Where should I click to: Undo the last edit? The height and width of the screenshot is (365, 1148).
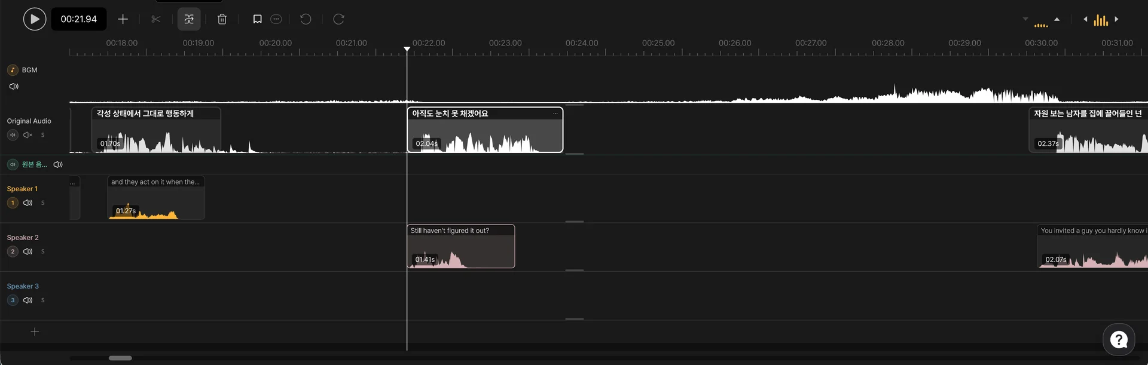tap(306, 19)
